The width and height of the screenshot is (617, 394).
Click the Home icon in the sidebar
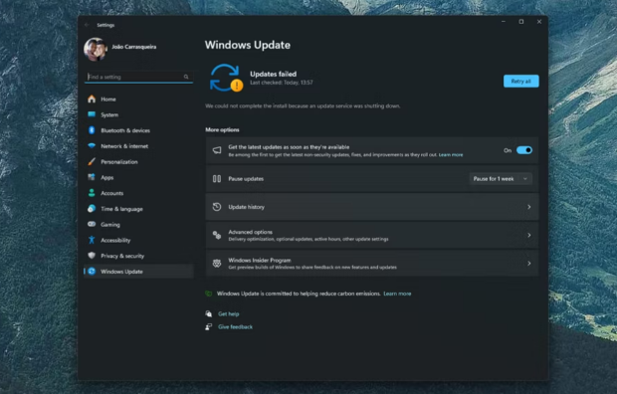coord(92,98)
